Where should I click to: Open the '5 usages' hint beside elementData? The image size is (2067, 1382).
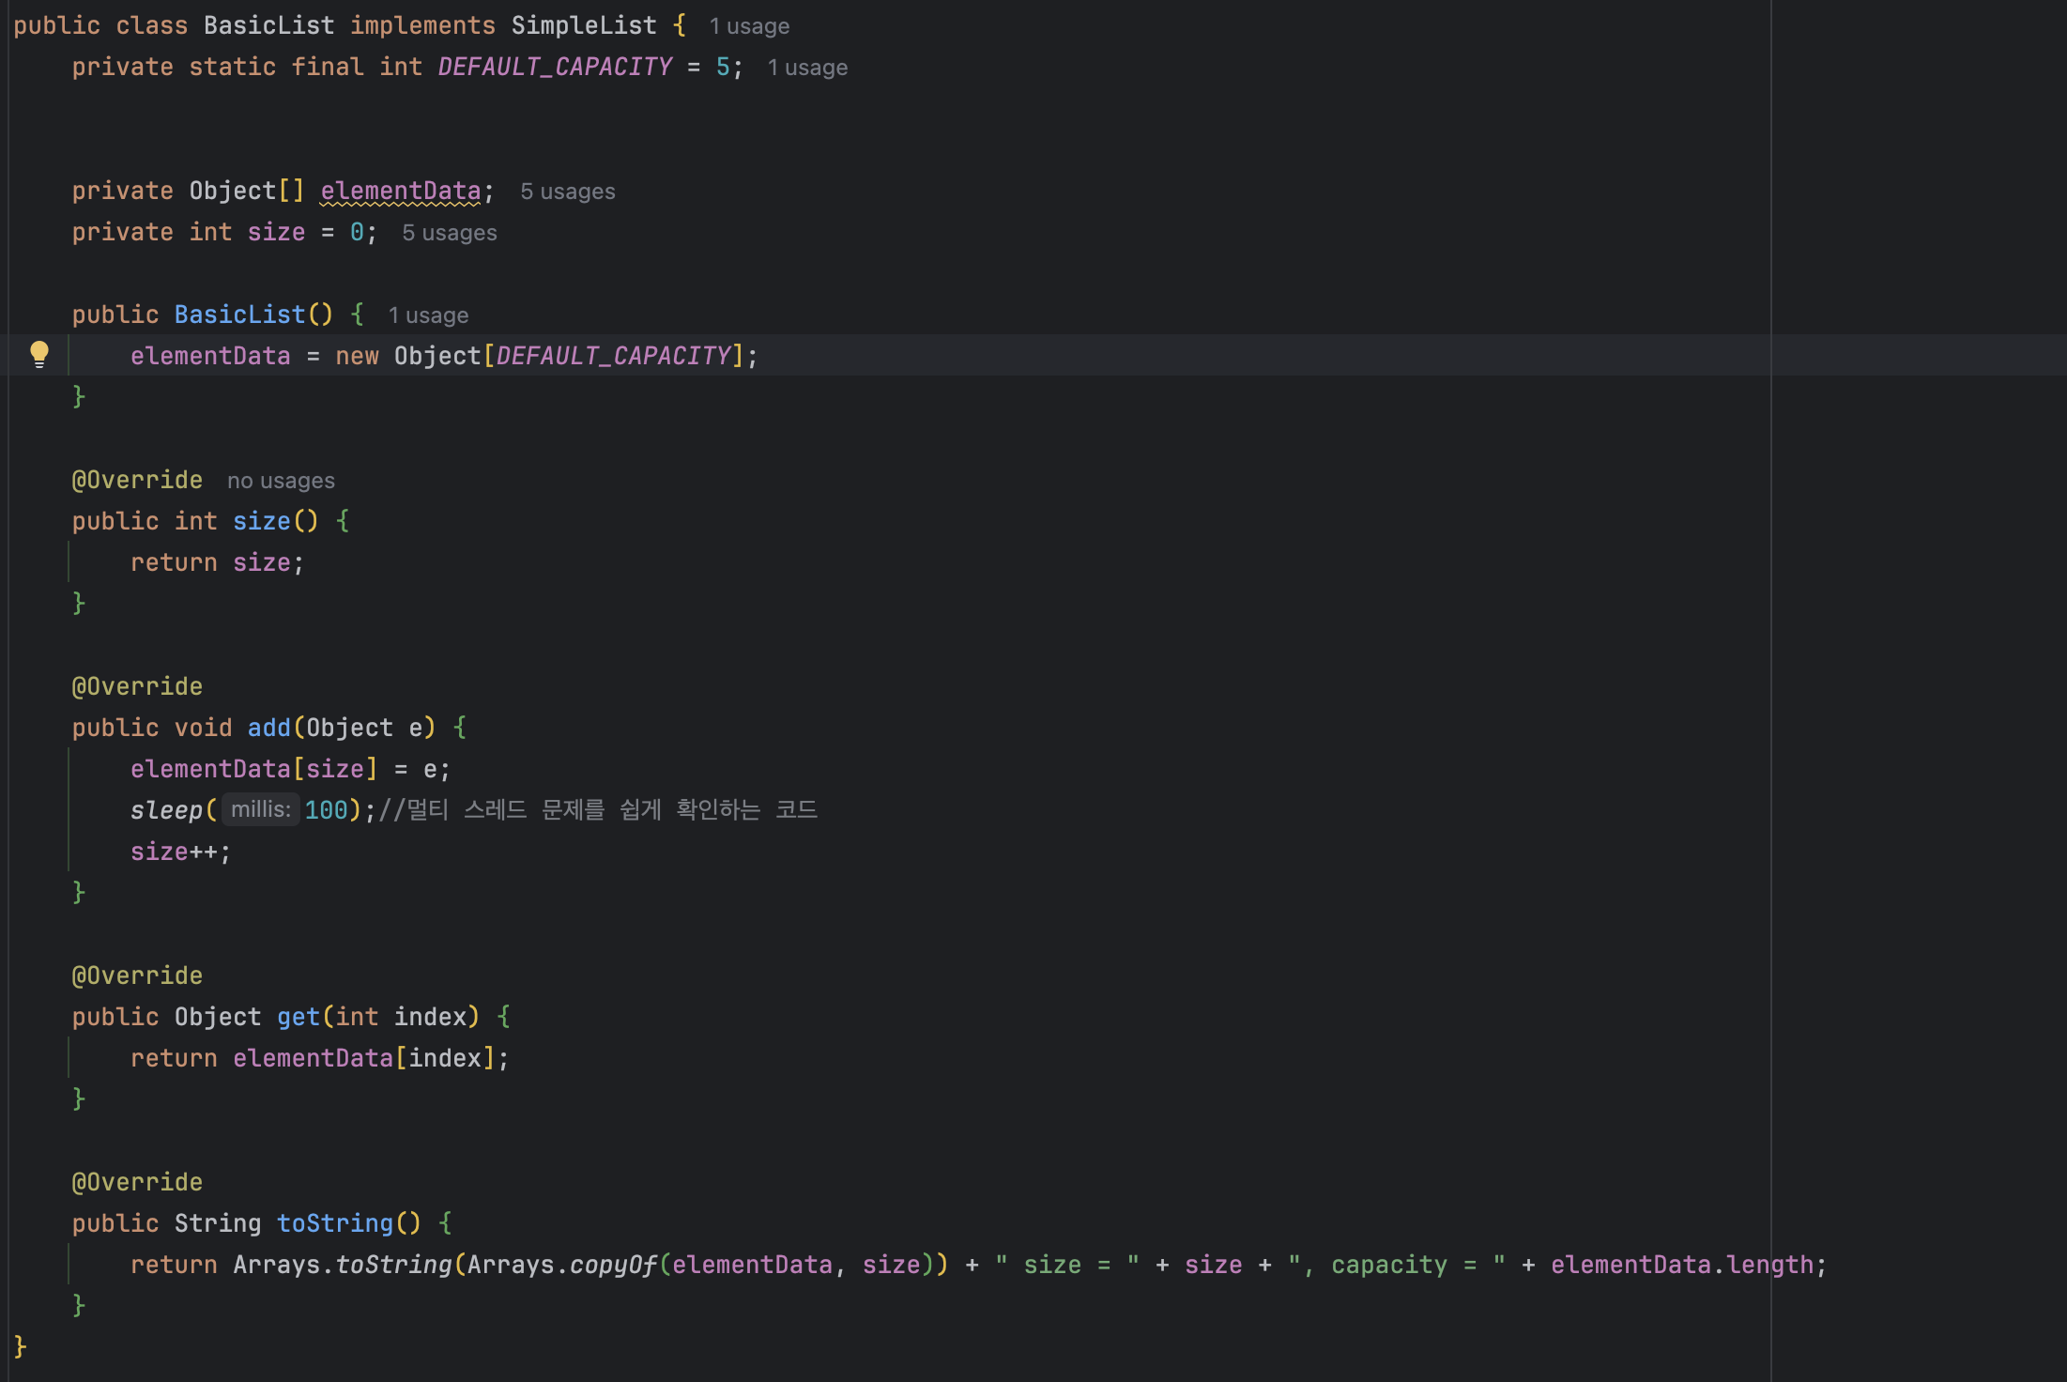click(x=567, y=192)
